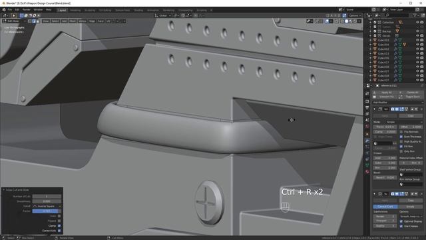
Task: Open the viewport Face menu
Action: pyautogui.click(x=101, y=21)
